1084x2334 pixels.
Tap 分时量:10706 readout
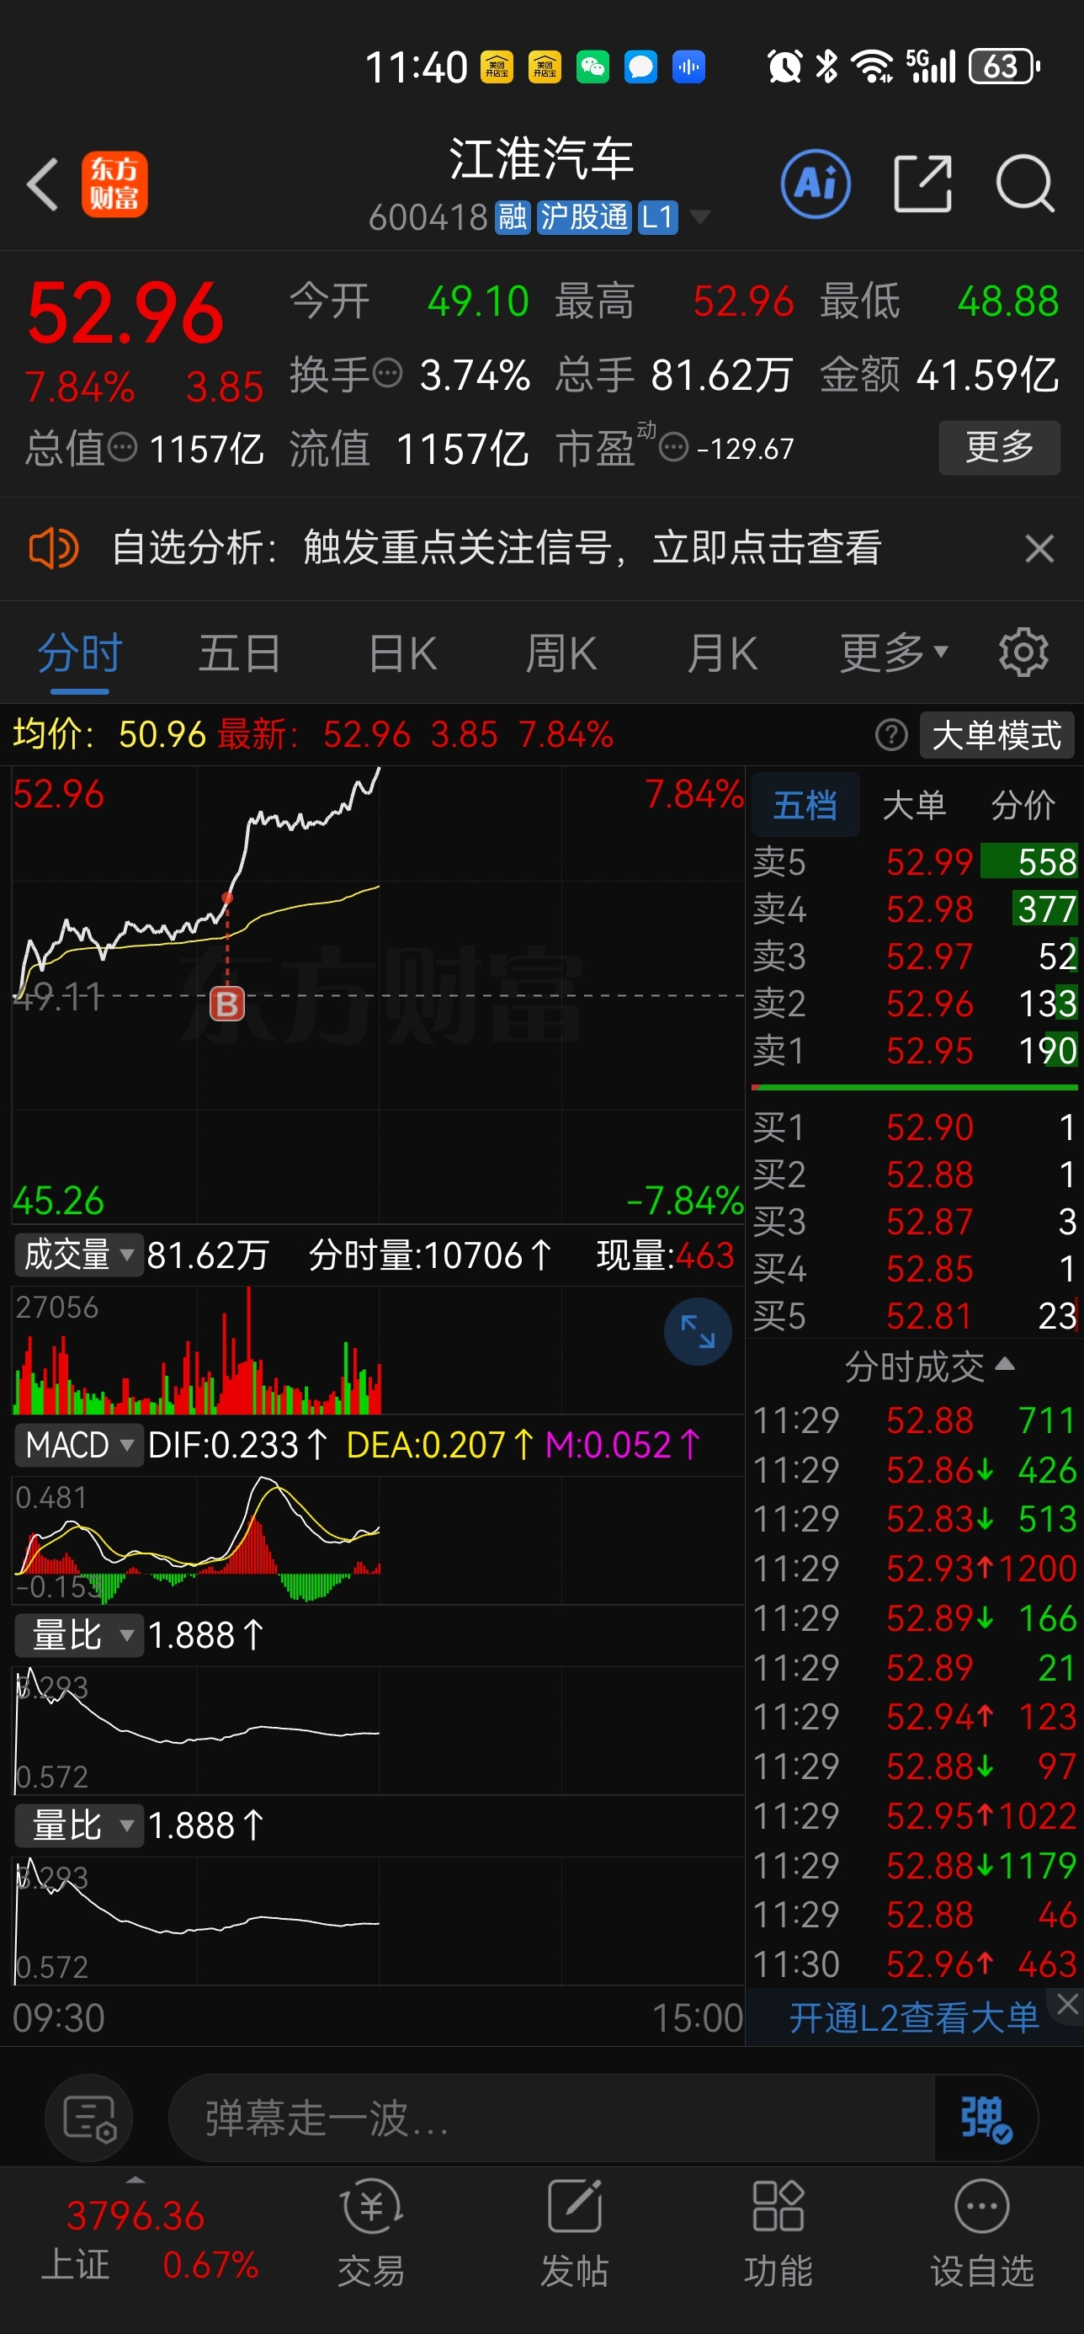click(430, 1255)
